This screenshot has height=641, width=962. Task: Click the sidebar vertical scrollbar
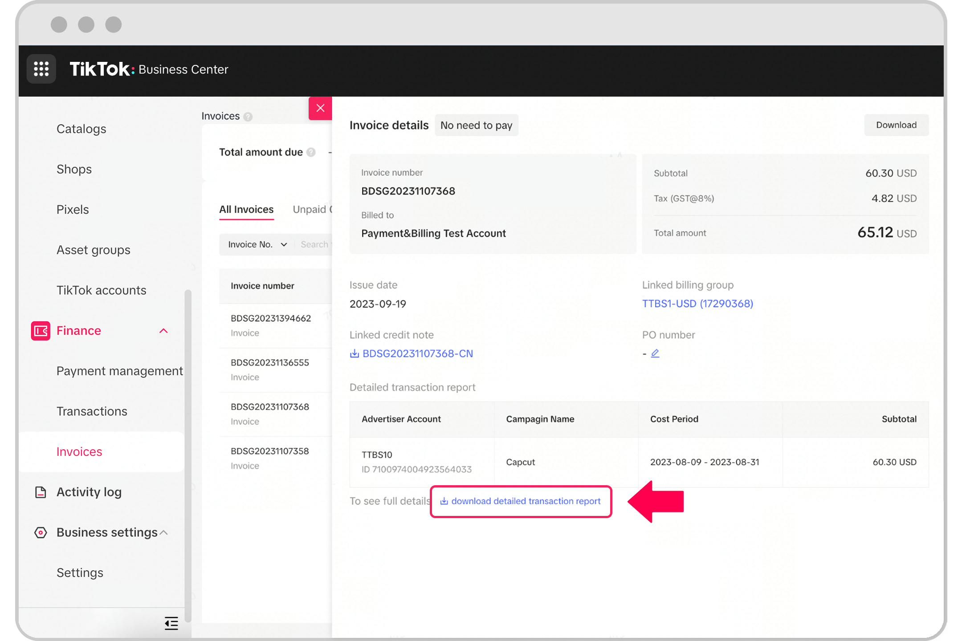click(x=188, y=454)
